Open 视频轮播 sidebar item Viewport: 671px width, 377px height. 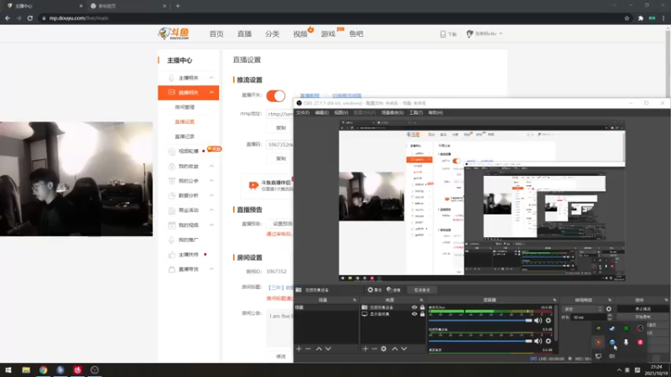[188, 151]
